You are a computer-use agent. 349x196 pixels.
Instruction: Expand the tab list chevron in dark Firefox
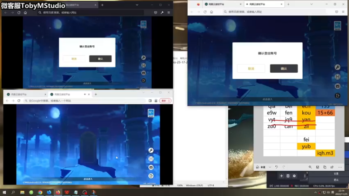[137, 5]
